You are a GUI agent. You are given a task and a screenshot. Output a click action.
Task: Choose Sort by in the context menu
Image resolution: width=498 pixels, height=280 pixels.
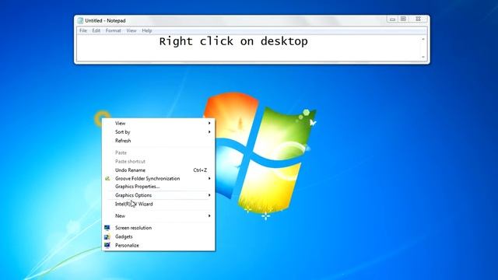click(158, 131)
